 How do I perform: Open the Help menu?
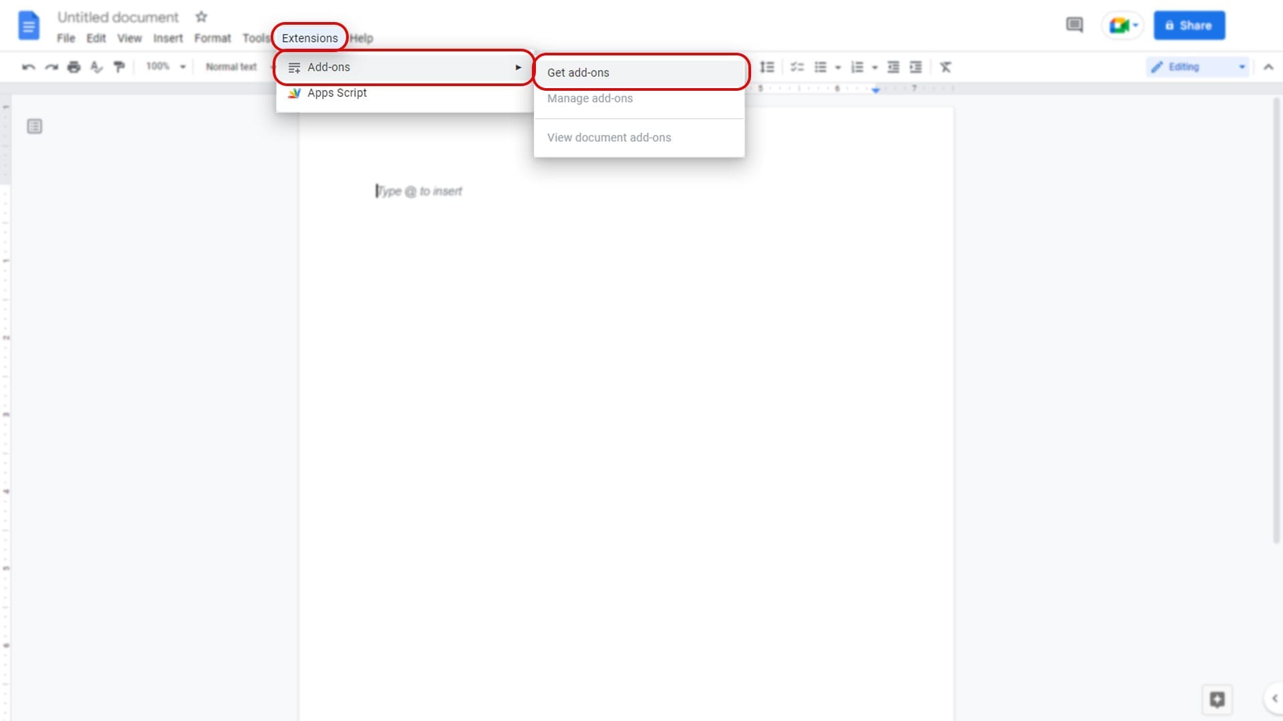[x=362, y=38]
